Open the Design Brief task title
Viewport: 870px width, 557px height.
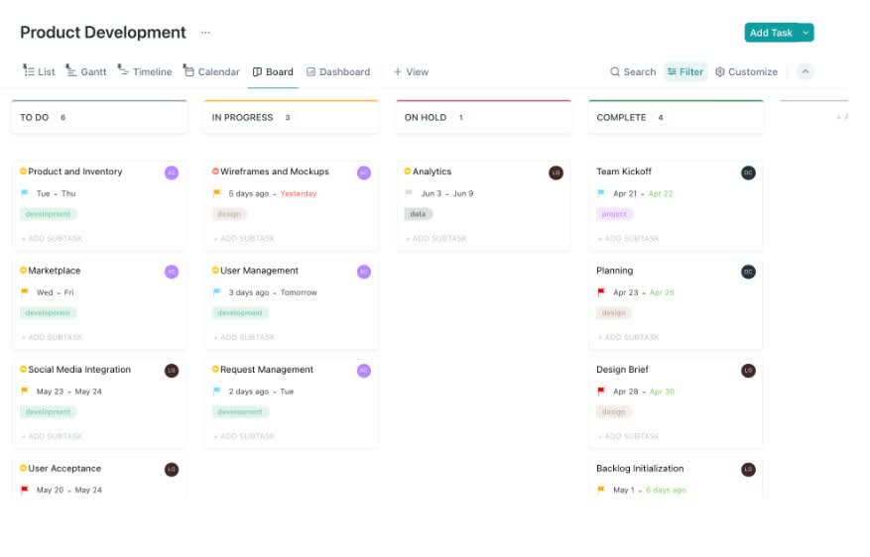[x=622, y=369]
